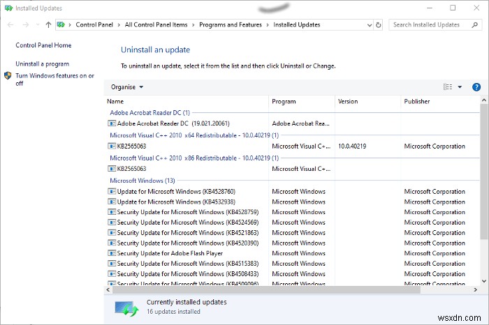This screenshot has width=489, height=325.
Task: Expand chevron after Control Panel breadcrumb
Action: [x=119, y=25]
